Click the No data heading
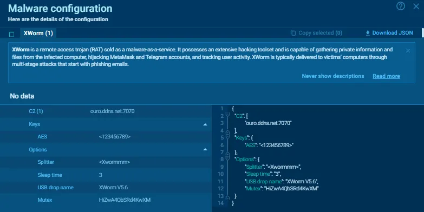This screenshot has height=212, width=424. coord(22,96)
